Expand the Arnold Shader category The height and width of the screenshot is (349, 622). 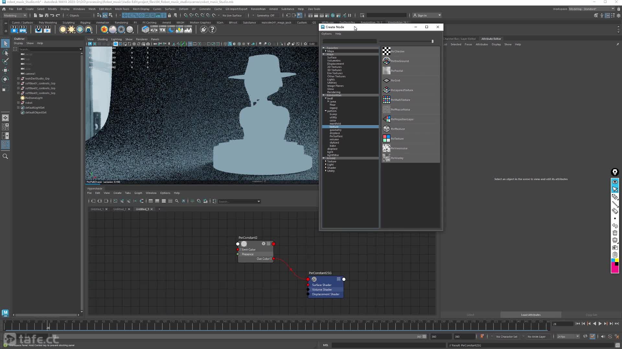pyautogui.click(x=326, y=168)
